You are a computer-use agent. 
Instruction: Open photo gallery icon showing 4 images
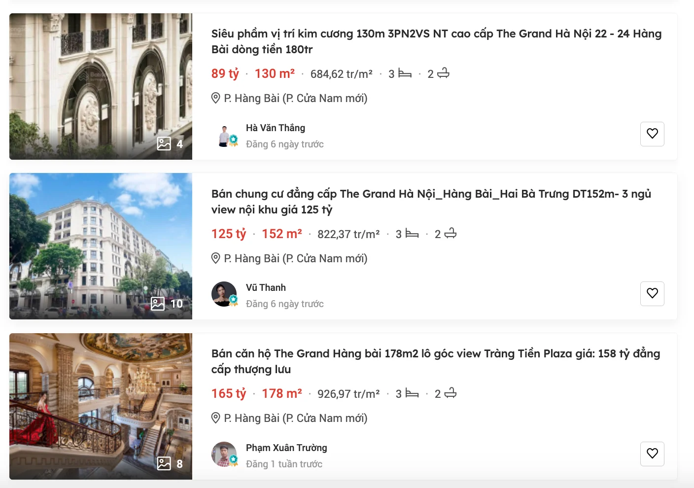(164, 143)
